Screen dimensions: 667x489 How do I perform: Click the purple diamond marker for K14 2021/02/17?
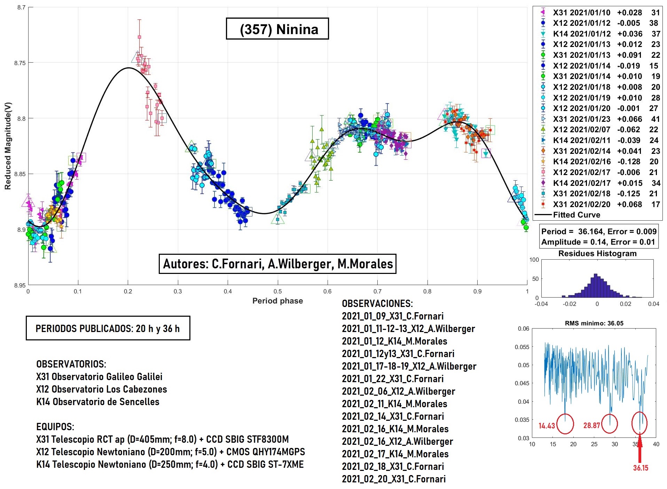[543, 183]
